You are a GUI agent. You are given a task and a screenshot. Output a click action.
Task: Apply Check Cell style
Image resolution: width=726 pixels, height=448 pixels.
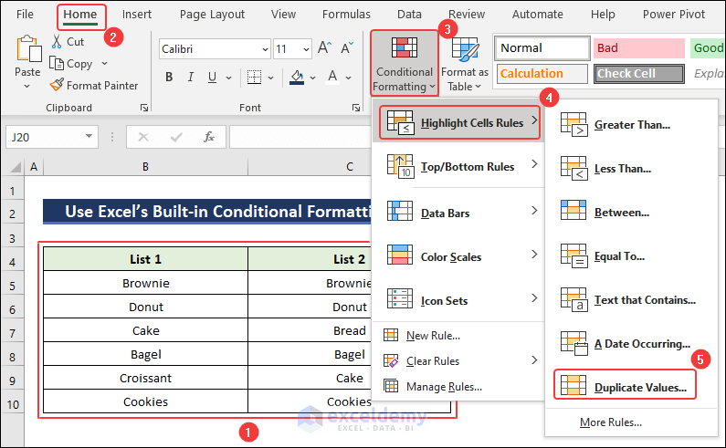pyautogui.click(x=639, y=74)
